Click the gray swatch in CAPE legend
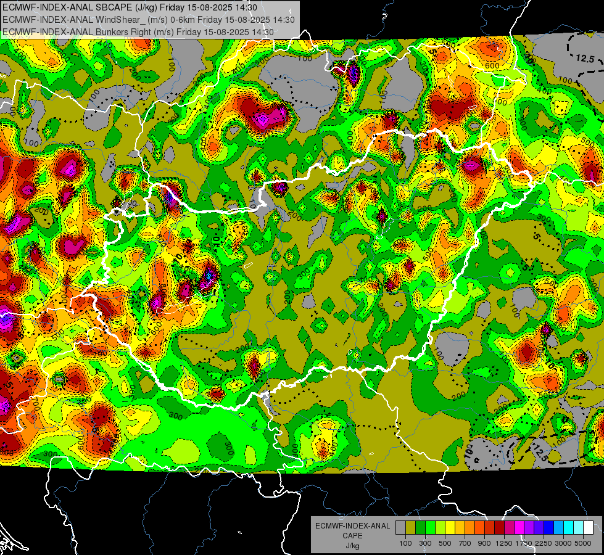The height and width of the screenshot is (555, 604). (x=400, y=527)
